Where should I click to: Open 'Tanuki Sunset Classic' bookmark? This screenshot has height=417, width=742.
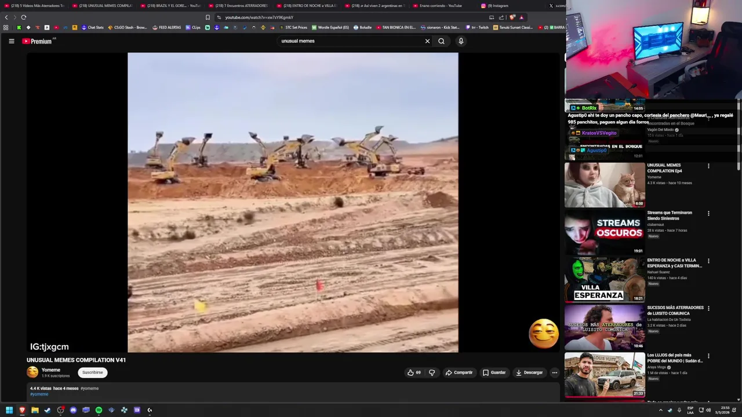[x=513, y=27]
